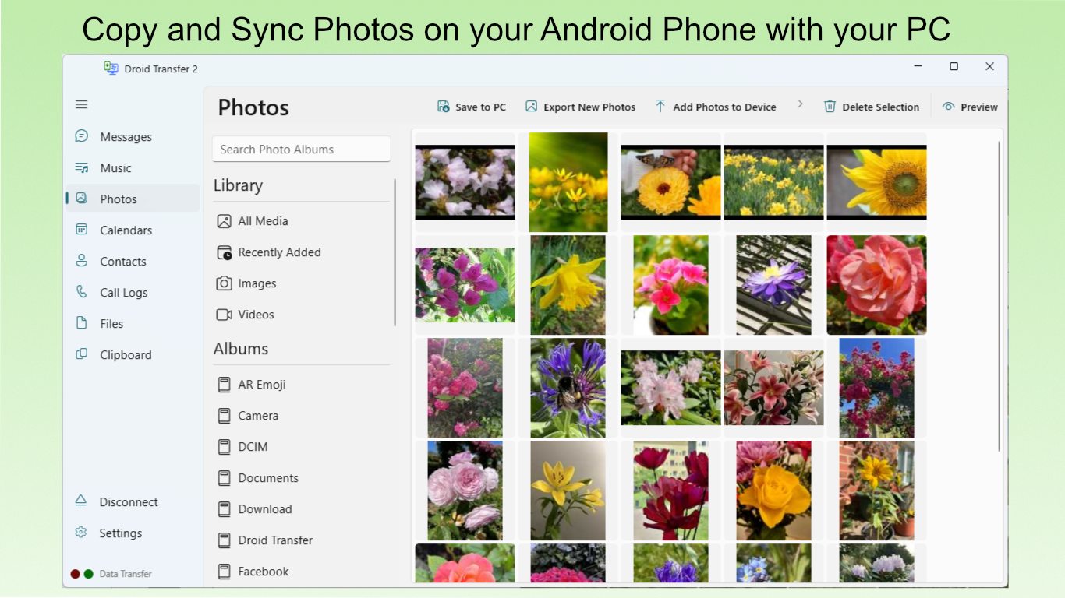
Task: Click the Export New Photos icon
Action: coord(532,106)
